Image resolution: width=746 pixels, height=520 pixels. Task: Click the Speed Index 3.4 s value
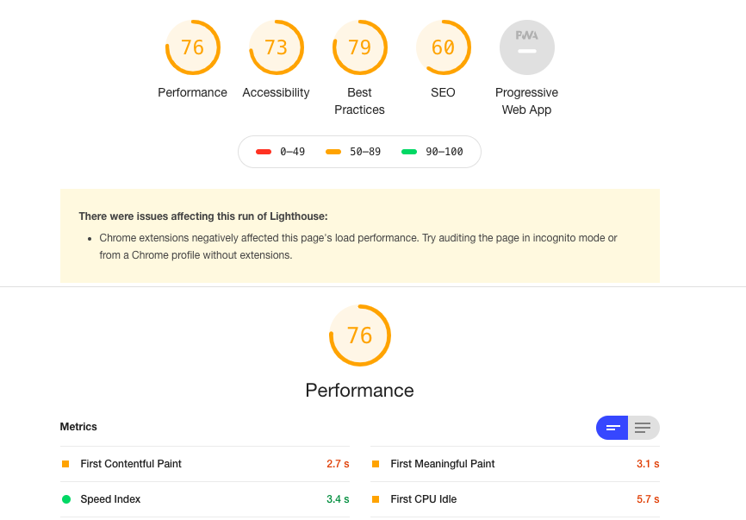pyautogui.click(x=338, y=499)
